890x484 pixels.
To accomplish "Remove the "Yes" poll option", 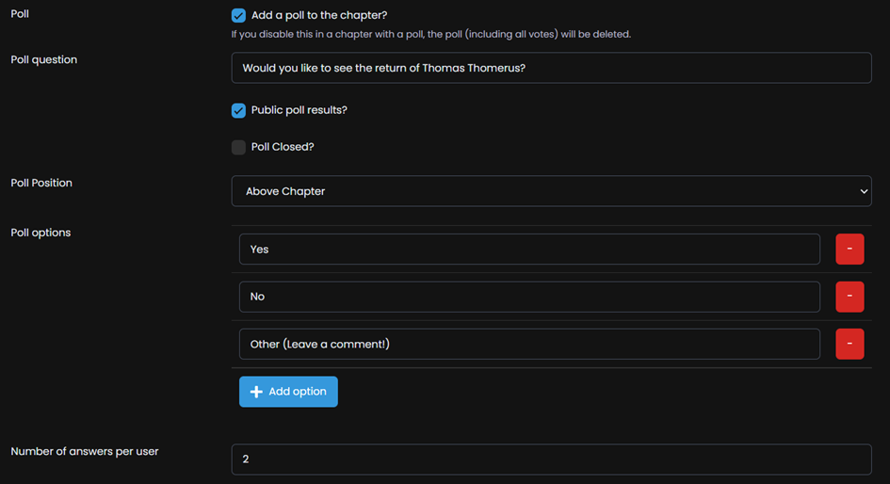I will point(850,250).
